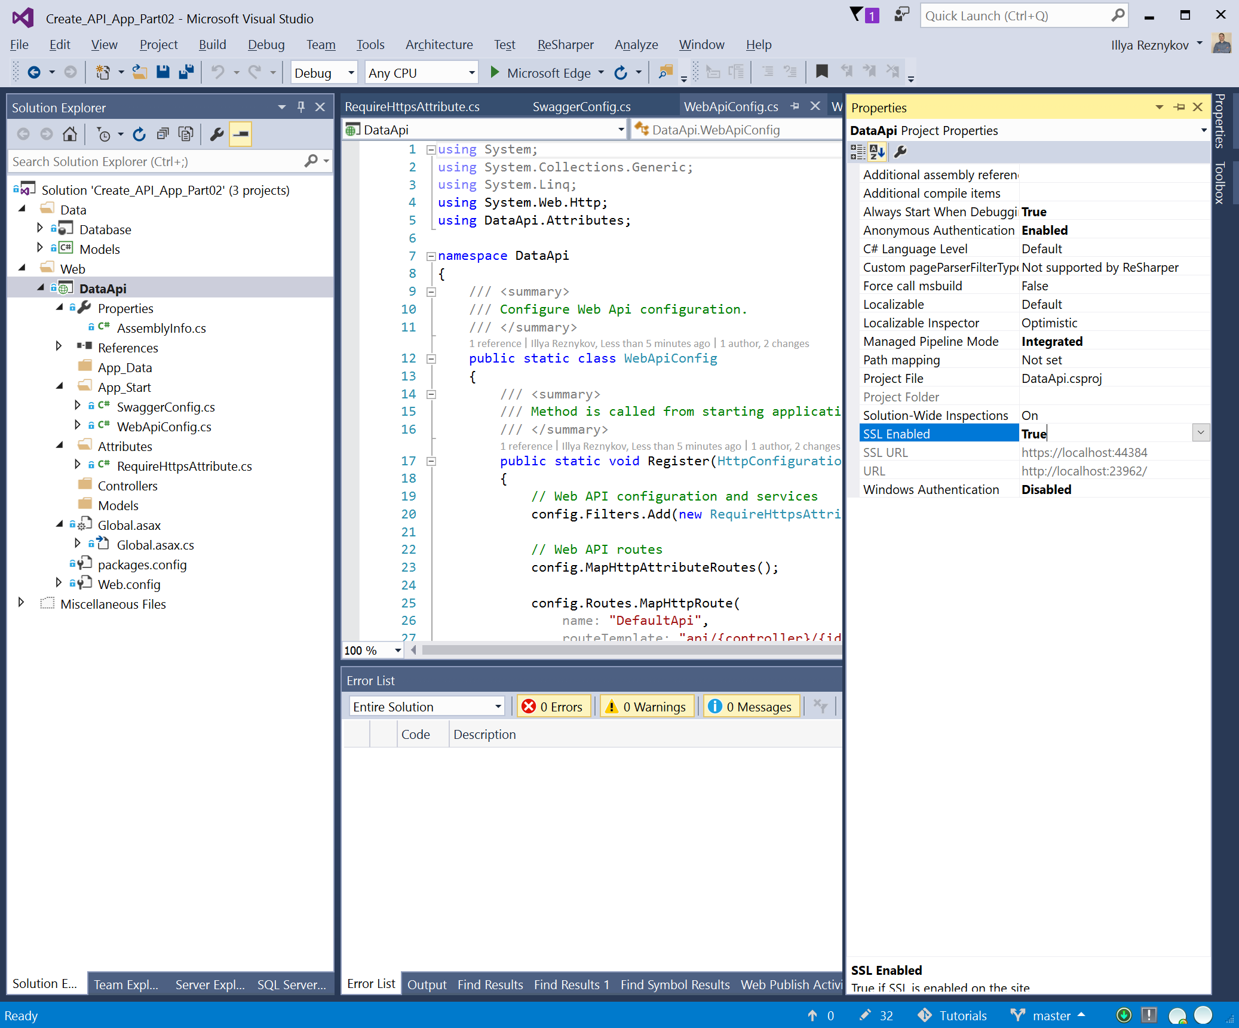Click the Save All toolbar icon

[186, 72]
